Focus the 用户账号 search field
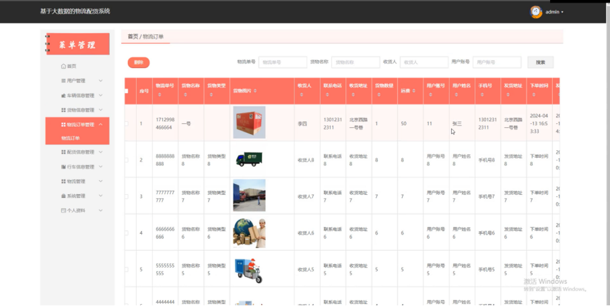The width and height of the screenshot is (610, 306). pyautogui.click(x=497, y=62)
